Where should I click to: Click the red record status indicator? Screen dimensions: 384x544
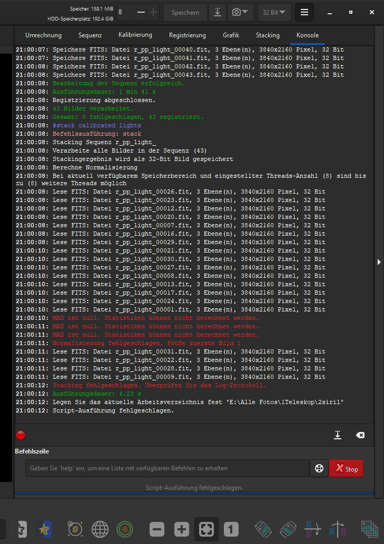[21, 435]
